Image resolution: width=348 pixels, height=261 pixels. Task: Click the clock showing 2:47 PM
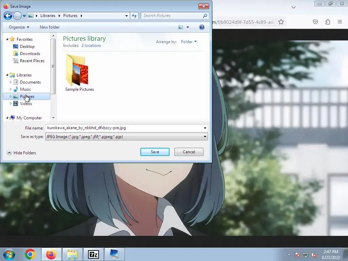[331, 255]
